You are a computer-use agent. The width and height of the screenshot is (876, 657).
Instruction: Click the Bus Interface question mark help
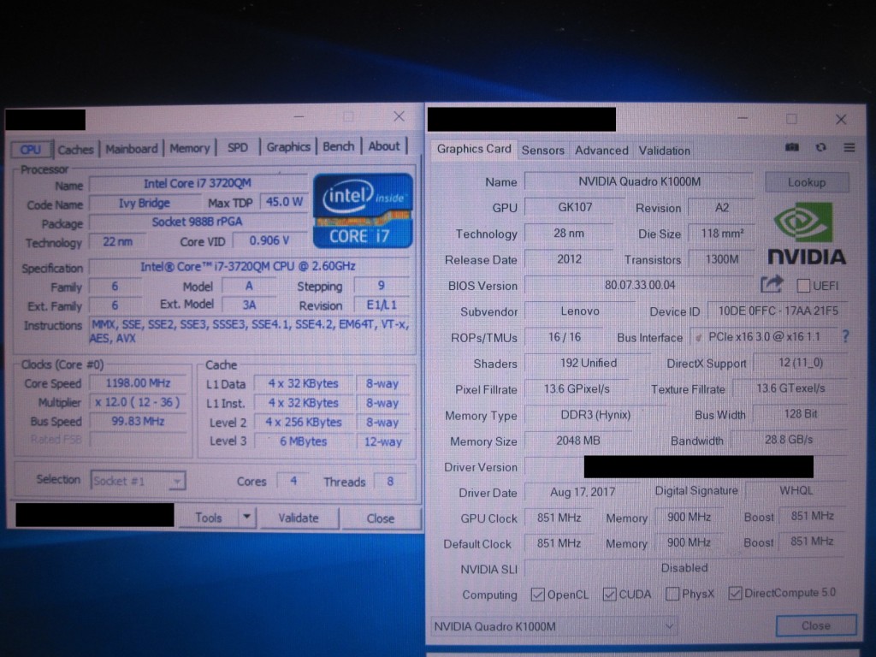pos(845,336)
